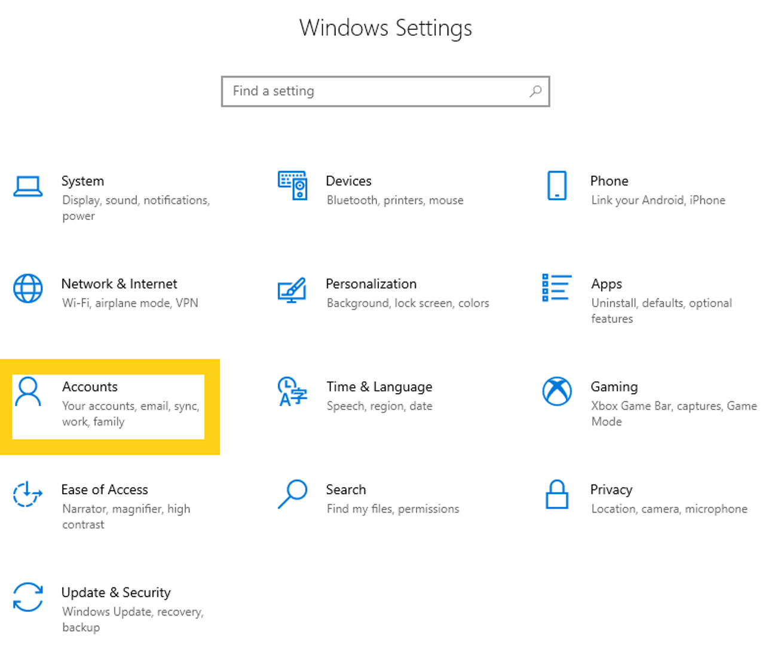Screen dimensions: 778x649
Task: Click the Phone icon
Action: click(x=557, y=185)
